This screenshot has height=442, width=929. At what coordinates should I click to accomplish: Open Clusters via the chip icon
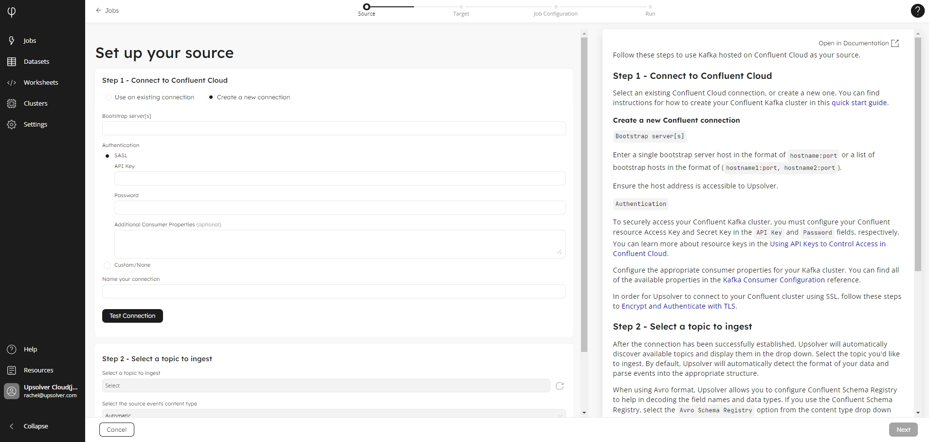(x=12, y=104)
